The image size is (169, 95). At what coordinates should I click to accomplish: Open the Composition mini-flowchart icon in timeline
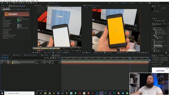tap(45, 58)
